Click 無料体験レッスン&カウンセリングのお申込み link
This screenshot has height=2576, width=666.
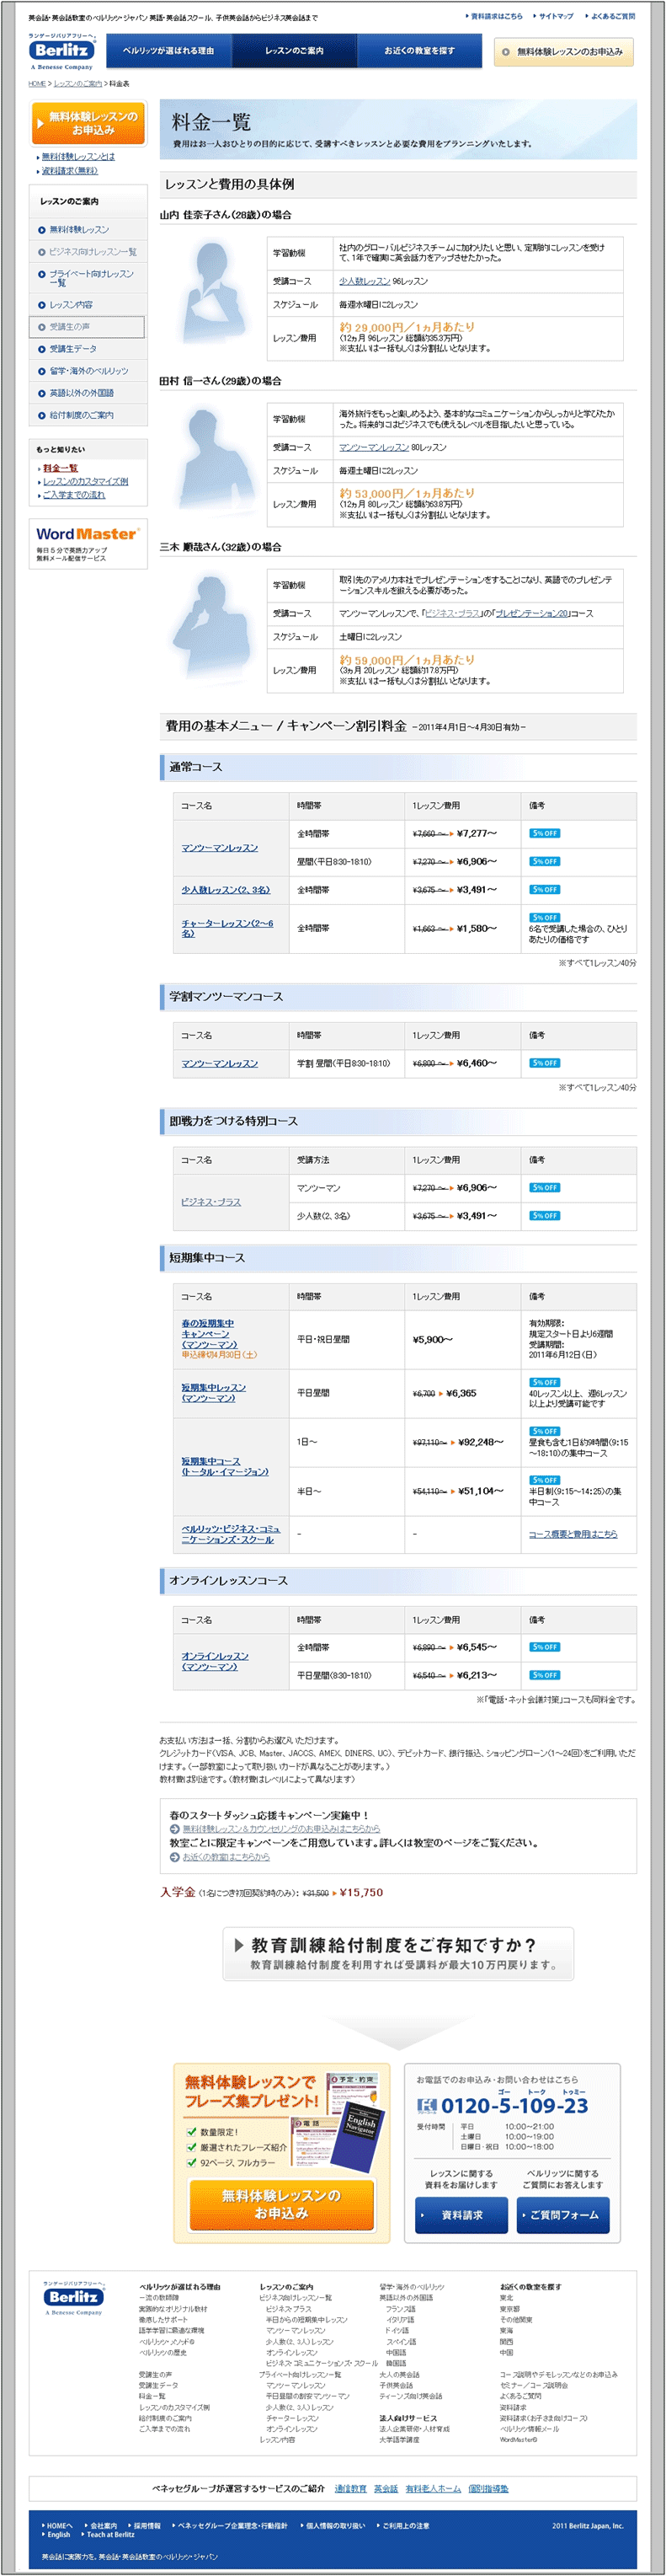(x=280, y=1828)
